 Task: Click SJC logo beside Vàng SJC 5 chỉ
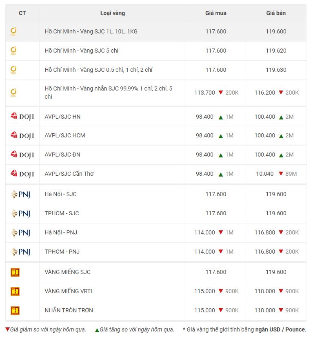(13, 51)
